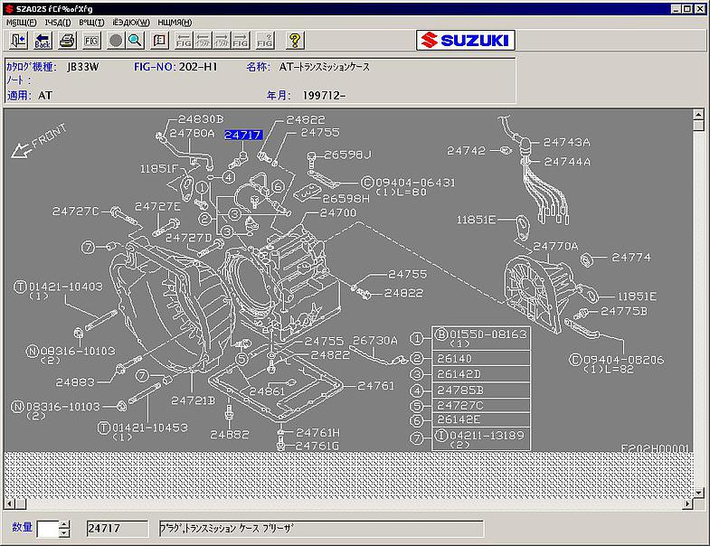Click the quantity input field
Viewport: 710px width, 546px height.
(47, 529)
